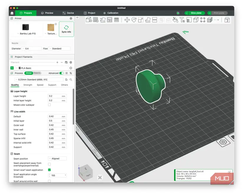Click the Slice plate button
This screenshot has height=194, width=243.
196,13
